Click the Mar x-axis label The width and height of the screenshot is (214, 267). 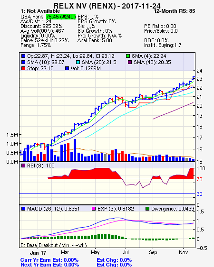pos(65,252)
